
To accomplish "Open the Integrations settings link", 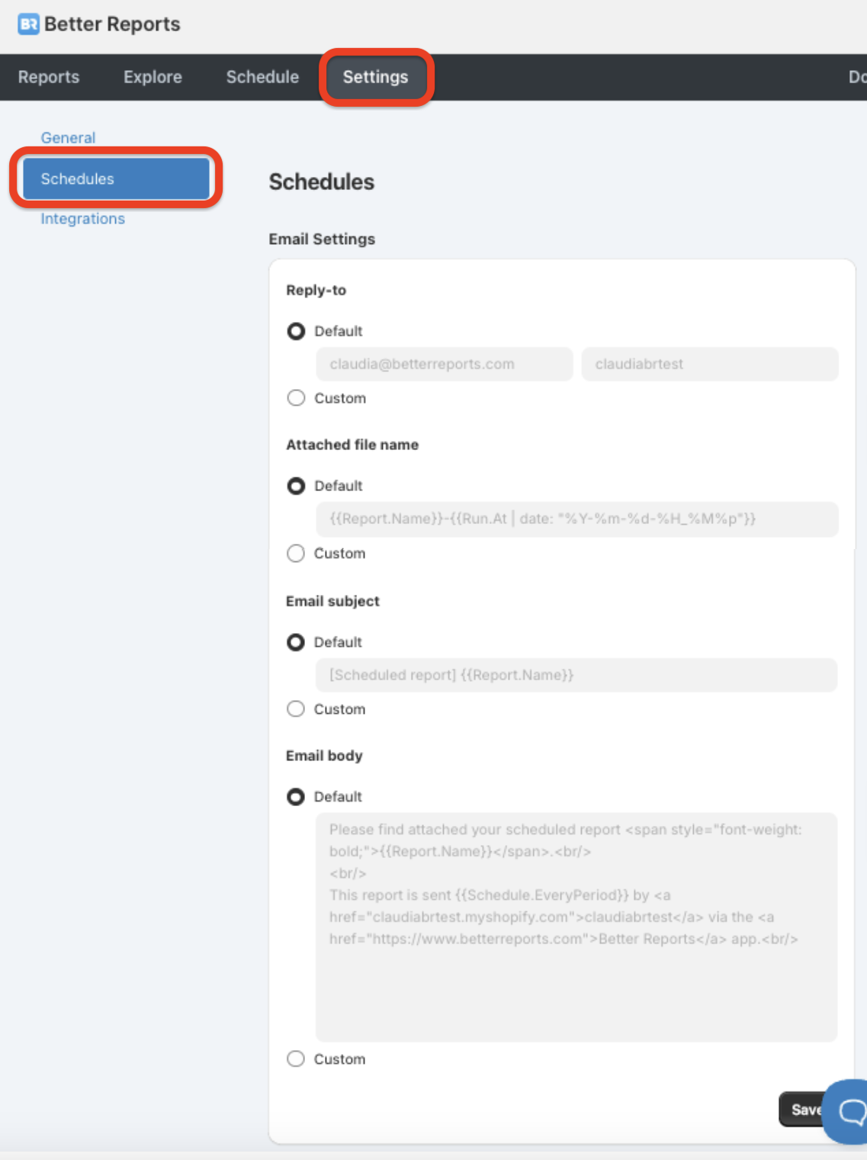I will [82, 219].
